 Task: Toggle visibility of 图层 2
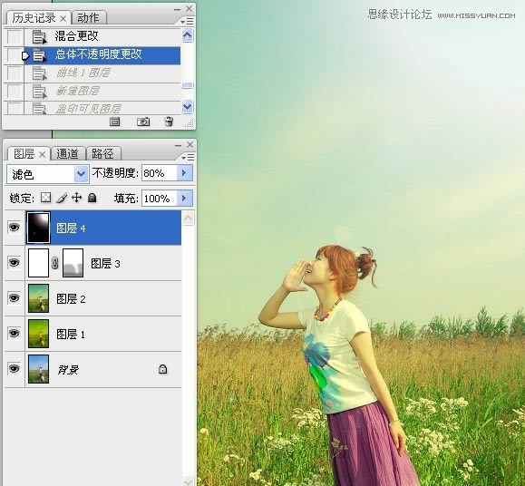coord(14,298)
